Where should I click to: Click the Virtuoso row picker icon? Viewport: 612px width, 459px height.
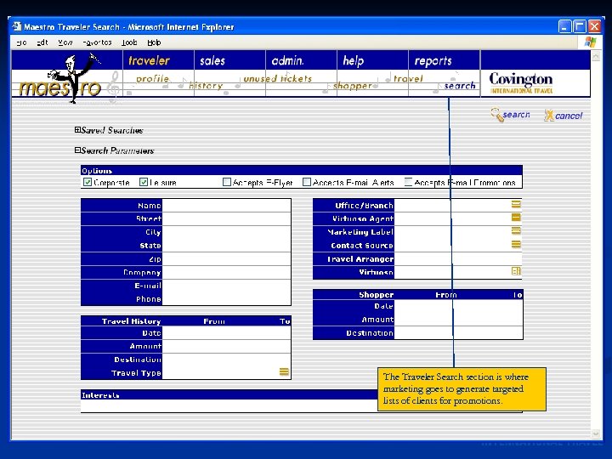(x=516, y=271)
